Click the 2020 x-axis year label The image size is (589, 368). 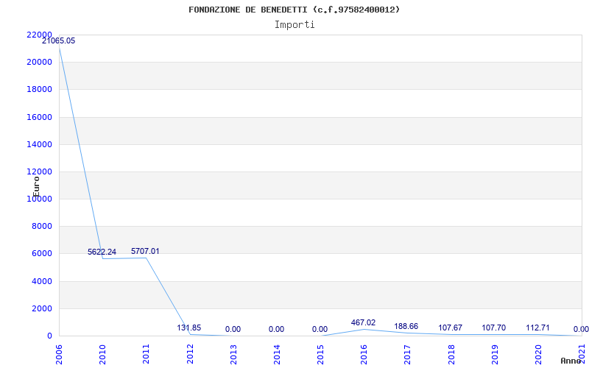pyautogui.click(x=539, y=354)
